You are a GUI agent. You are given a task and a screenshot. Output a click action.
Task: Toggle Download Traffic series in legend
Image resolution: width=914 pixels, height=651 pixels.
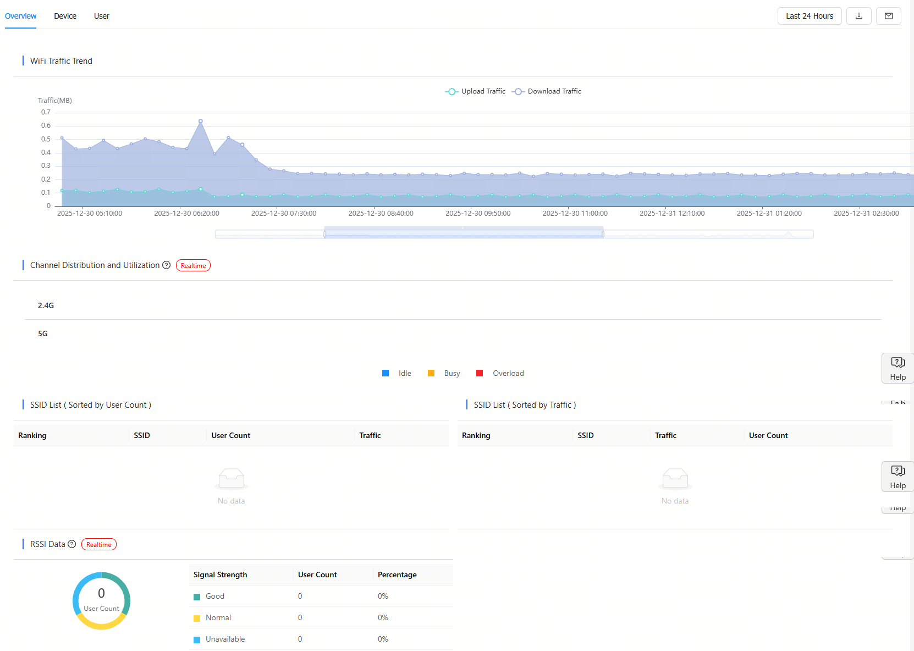547,91
